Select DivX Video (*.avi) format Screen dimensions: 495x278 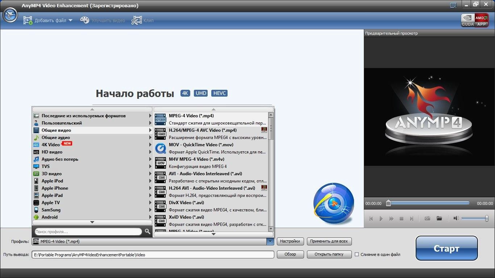point(211,206)
